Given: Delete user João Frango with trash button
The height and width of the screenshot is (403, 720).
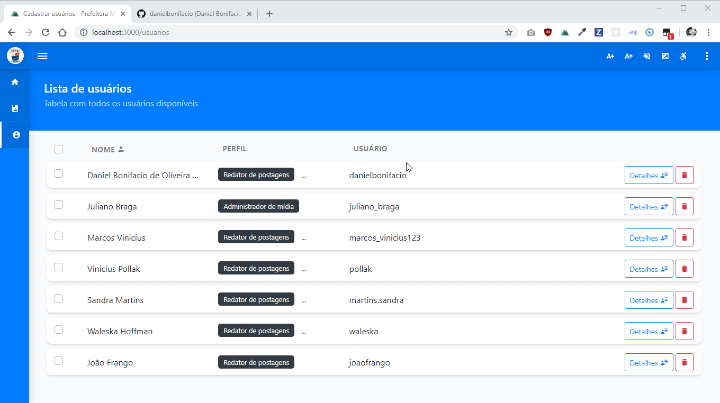Looking at the screenshot, I should pos(685,362).
